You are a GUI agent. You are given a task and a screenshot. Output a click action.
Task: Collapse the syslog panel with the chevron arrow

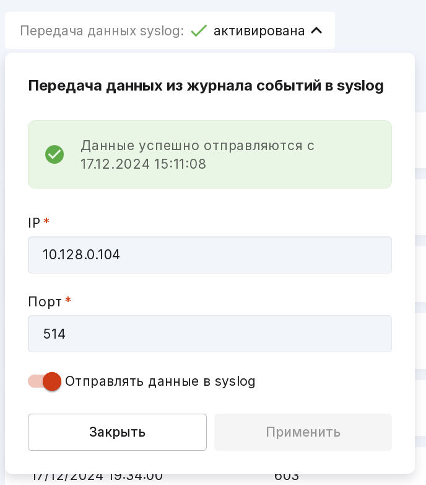[x=316, y=30]
